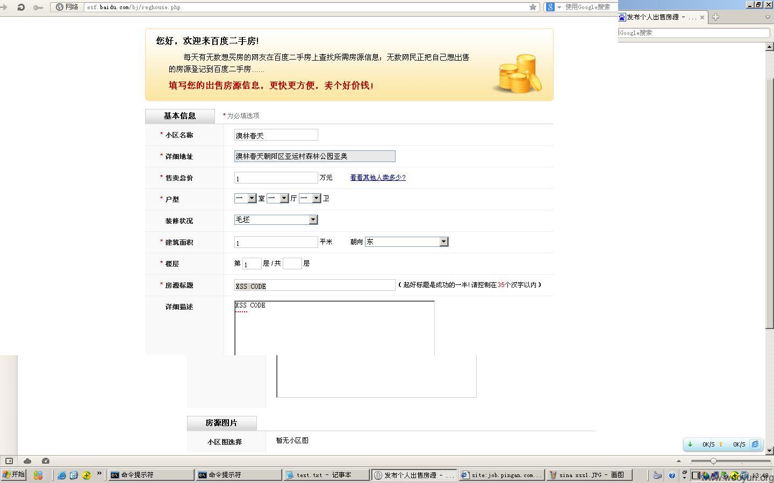Switch to the 发布个人出售房源 browser tab
The width and height of the screenshot is (774, 483).
click(x=662, y=17)
